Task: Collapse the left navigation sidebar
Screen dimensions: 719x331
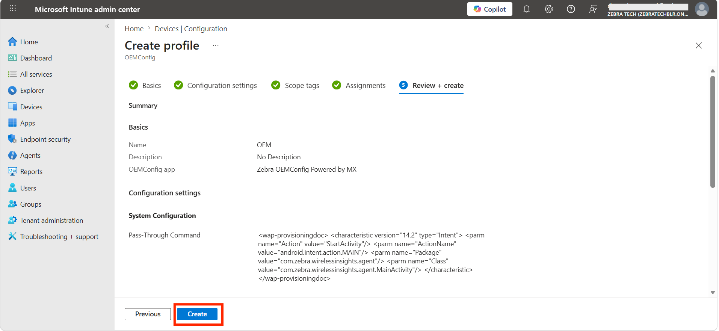Action: [x=107, y=26]
